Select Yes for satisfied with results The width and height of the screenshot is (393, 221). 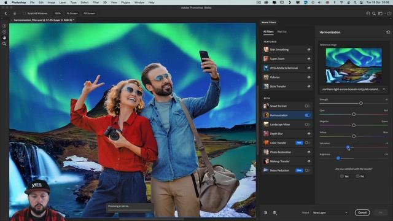point(344,176)
